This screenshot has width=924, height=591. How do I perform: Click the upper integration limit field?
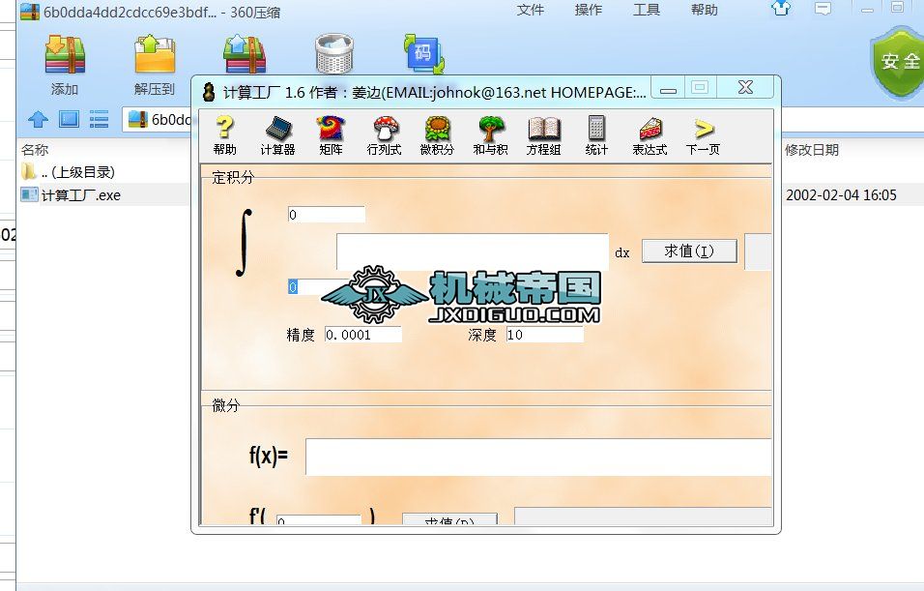pos(327,215)
